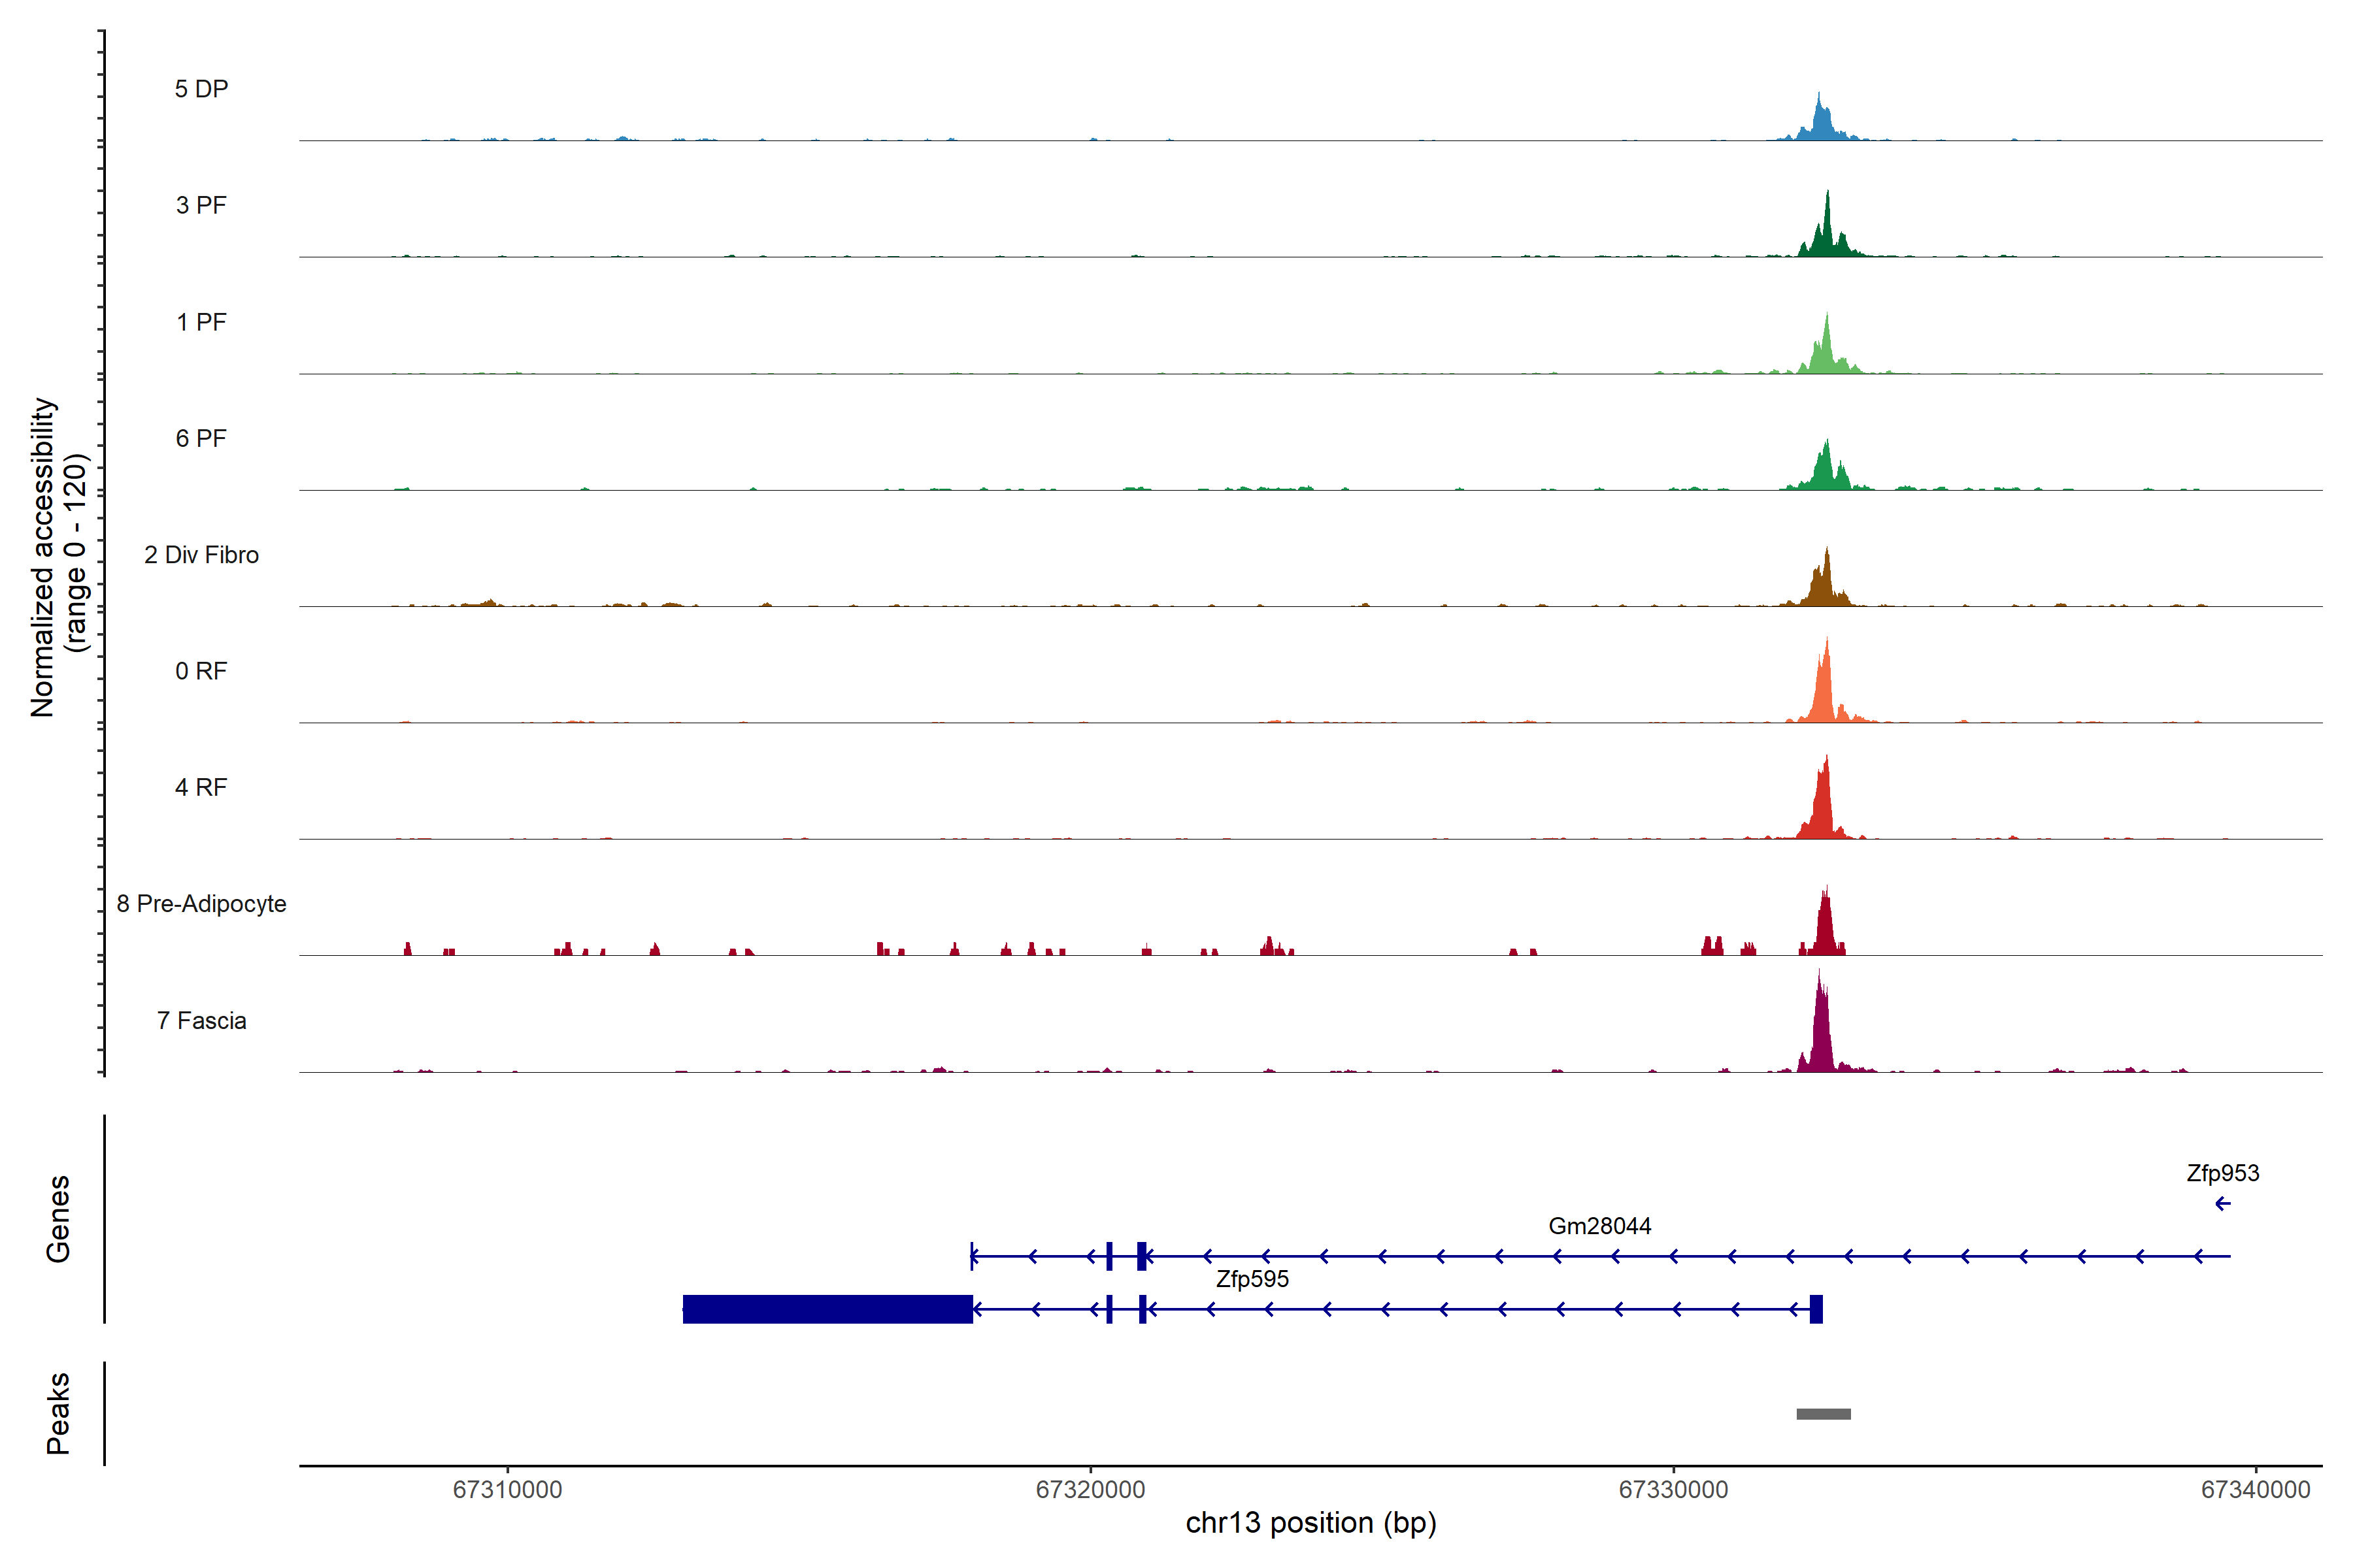Click the 7 Fascia track label
The image size is (2353, 1568).
(x=201, y=1020)
